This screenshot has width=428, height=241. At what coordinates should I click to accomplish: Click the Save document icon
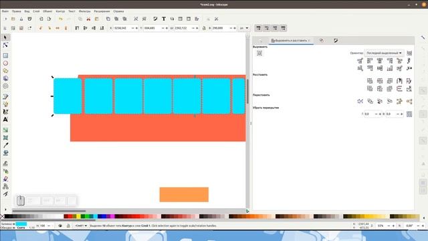(x=21, y=19)
